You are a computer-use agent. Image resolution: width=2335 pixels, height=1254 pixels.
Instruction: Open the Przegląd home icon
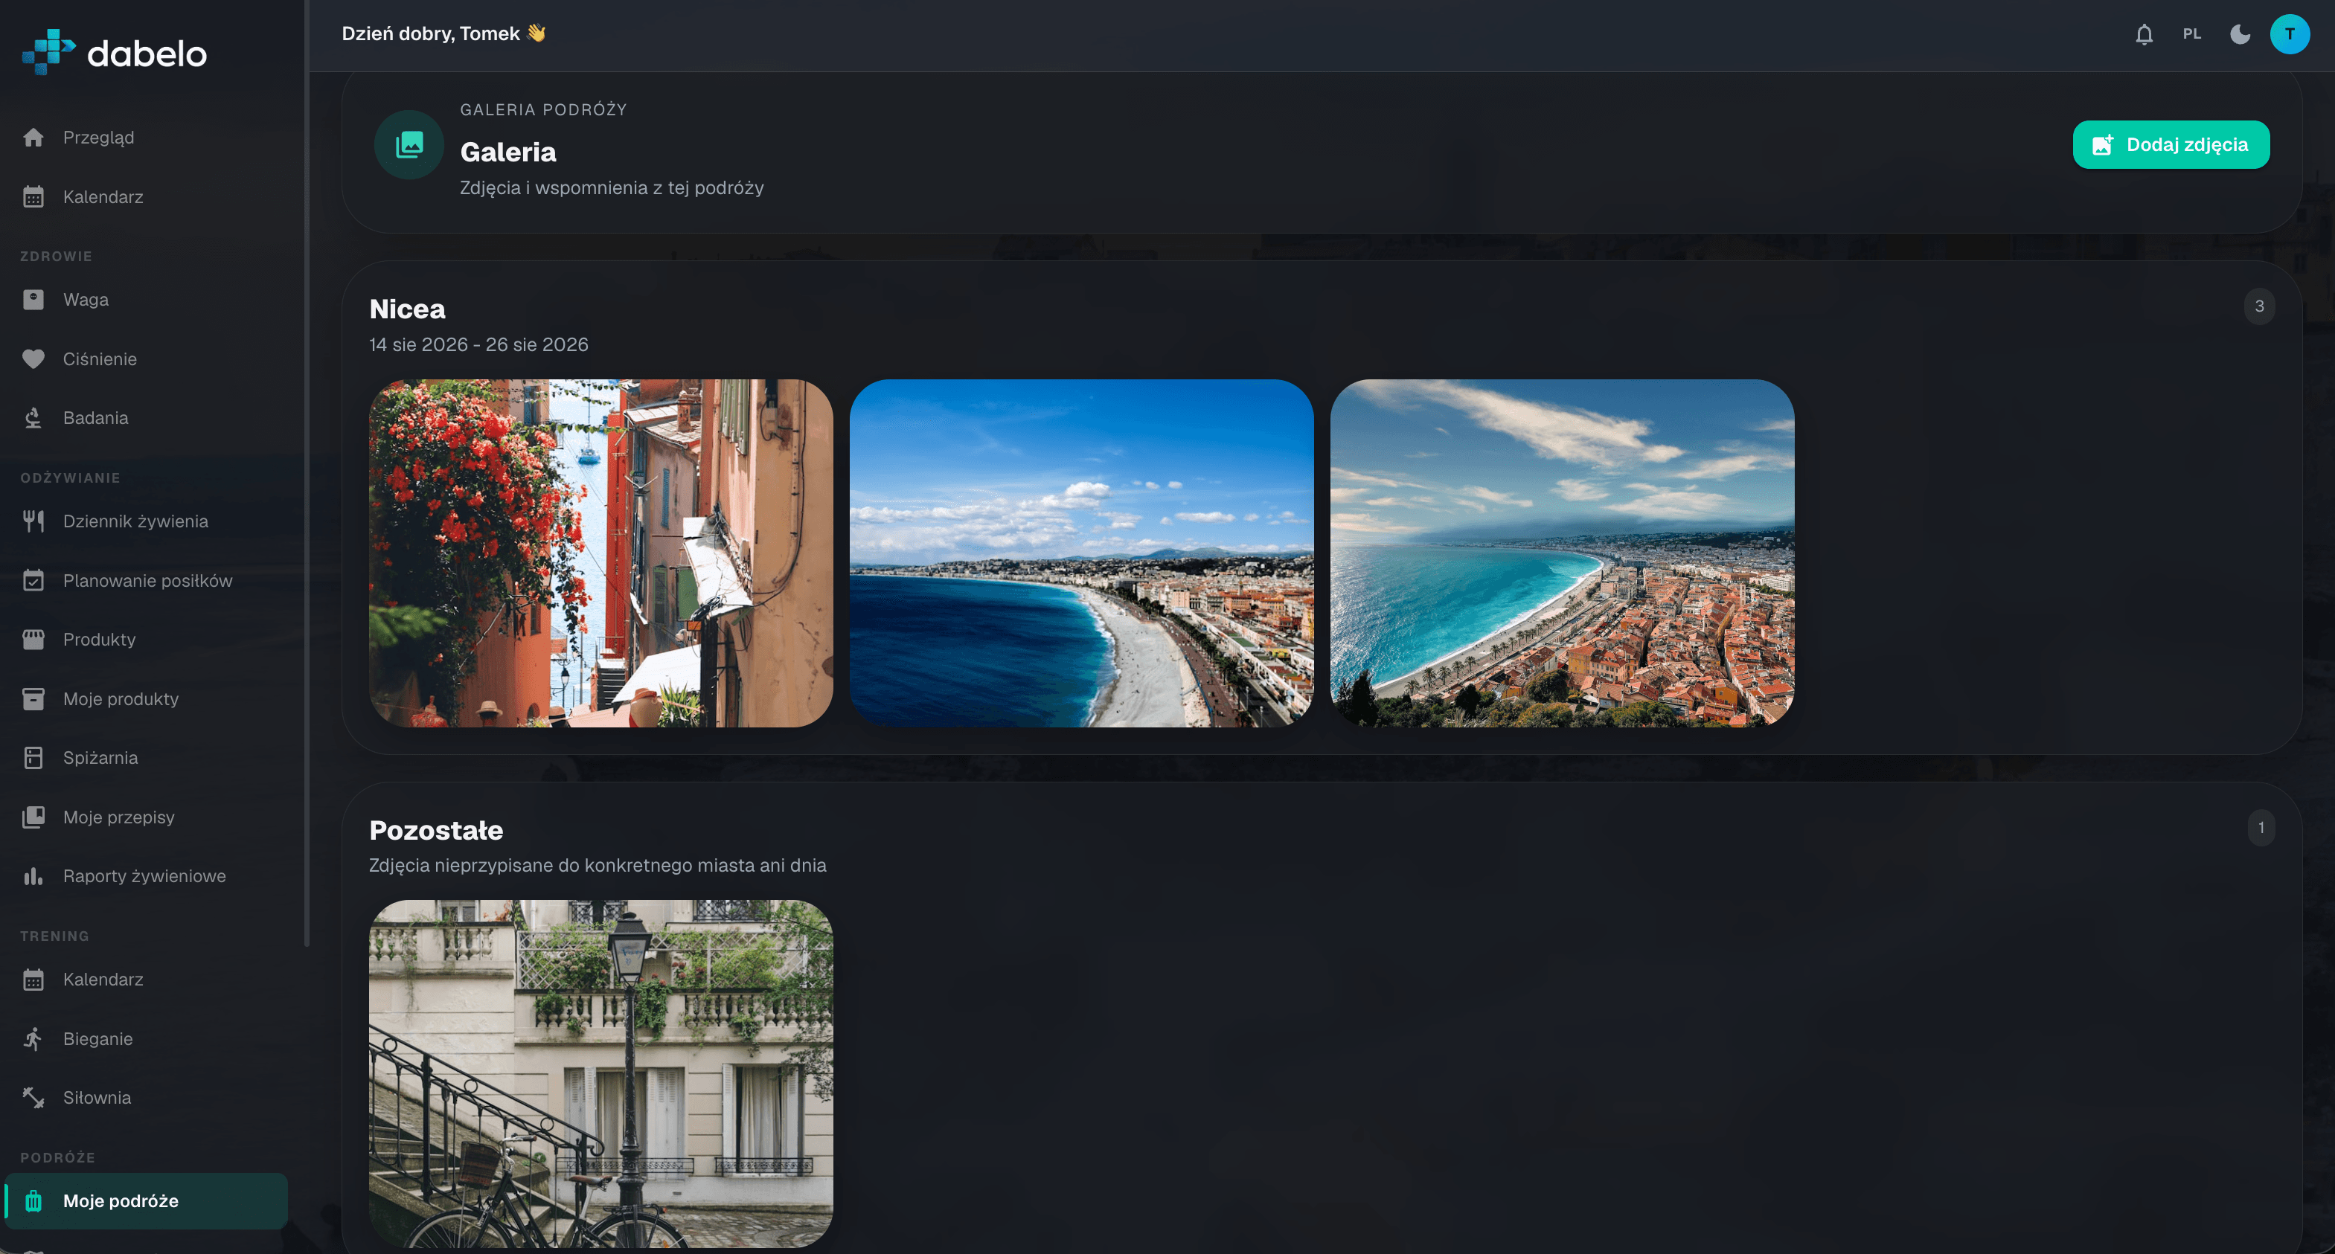[x=33, y=138]
